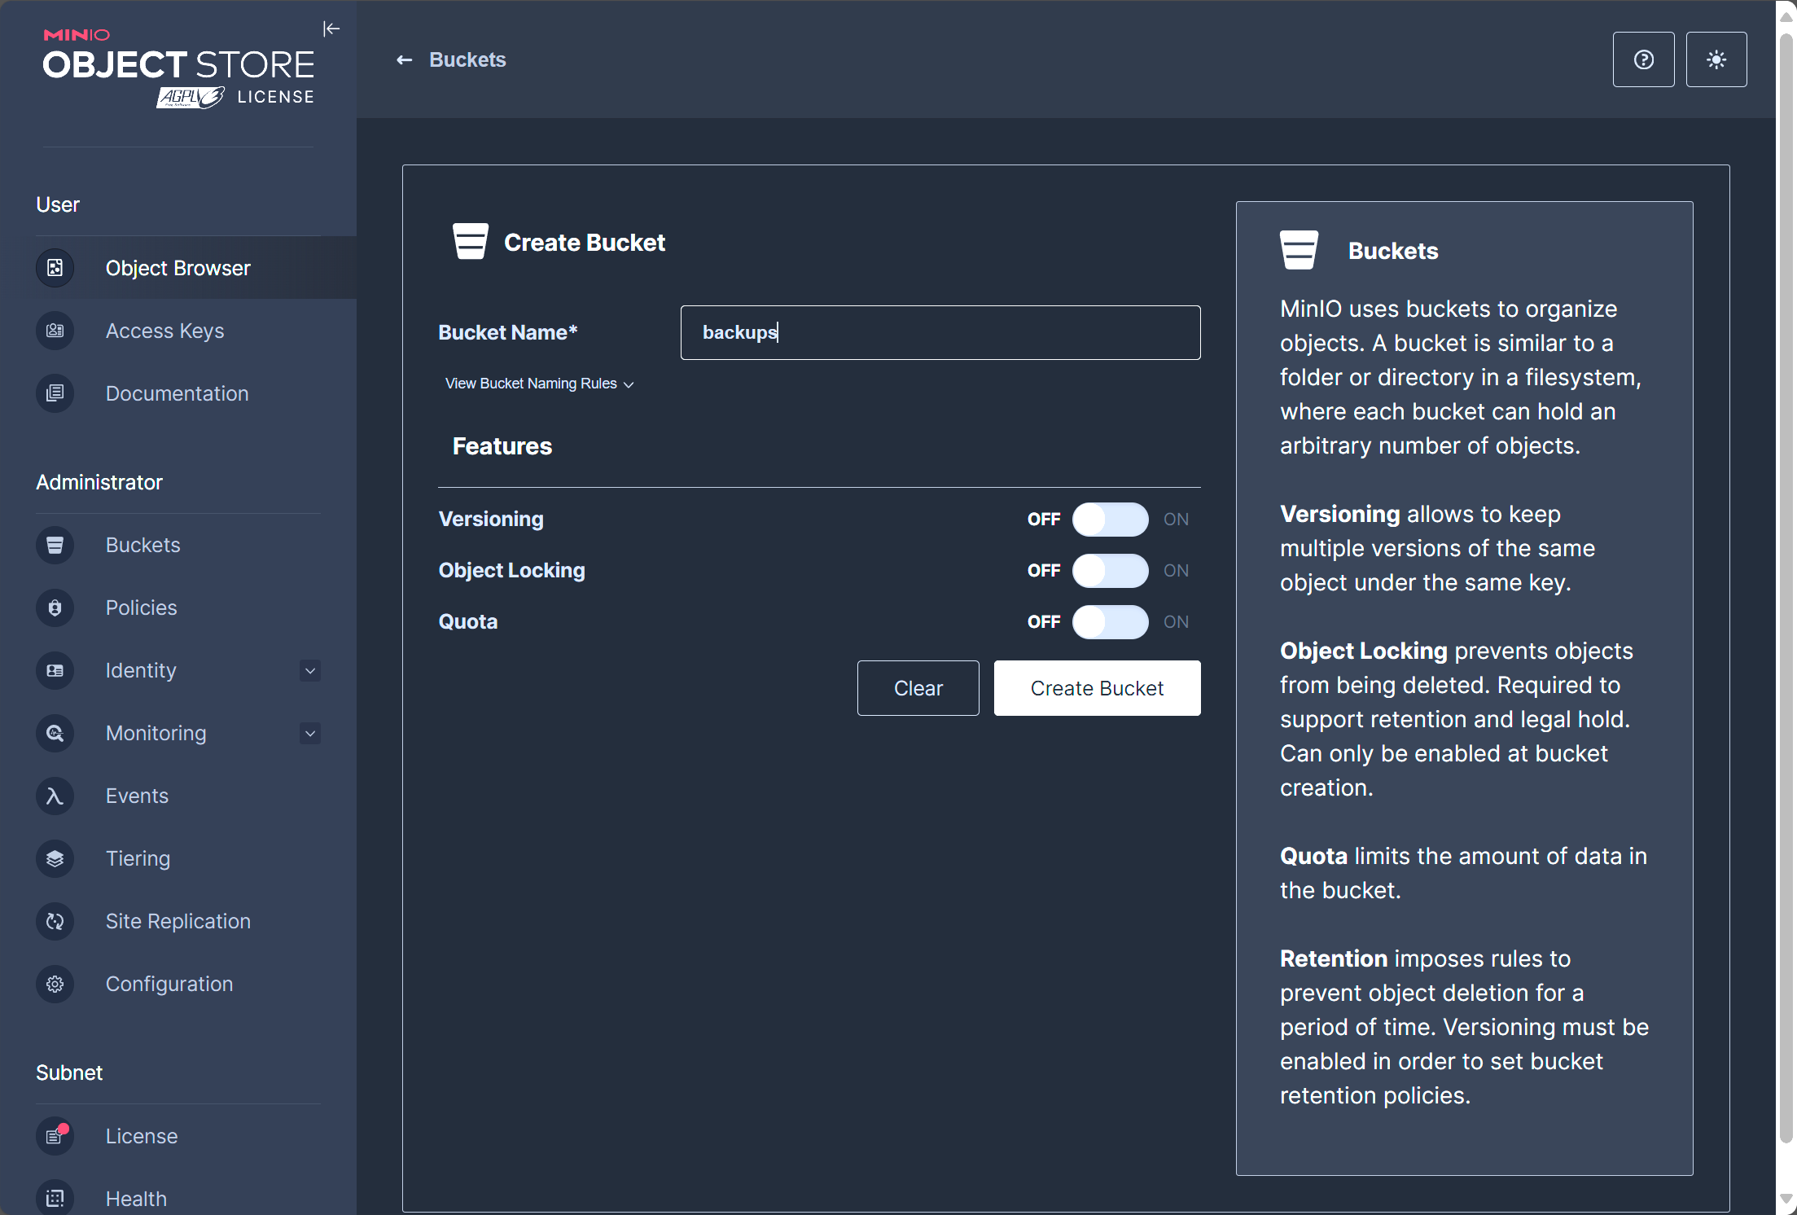Go to Policies menu item
The image size is (1797, 1215).
click(x=141, y=607)
